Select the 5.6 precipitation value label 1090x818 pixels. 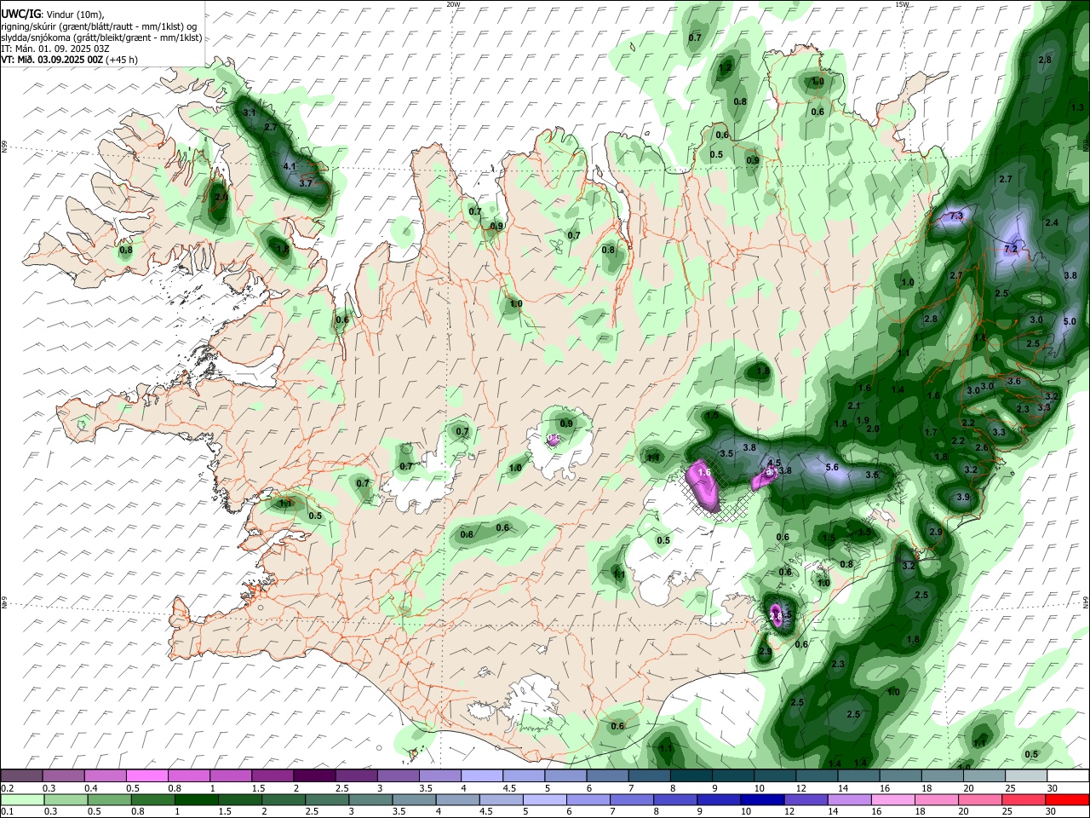click(832, 468)
